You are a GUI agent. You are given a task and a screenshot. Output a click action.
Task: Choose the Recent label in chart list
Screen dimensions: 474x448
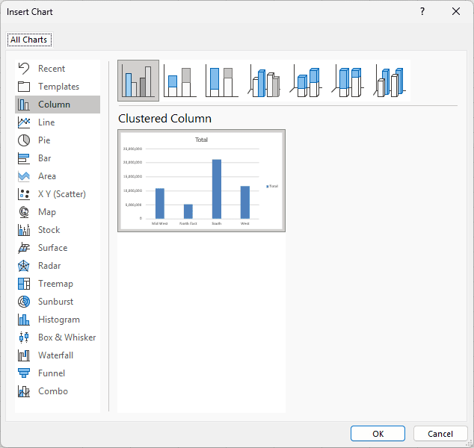(x=52, y=69)
